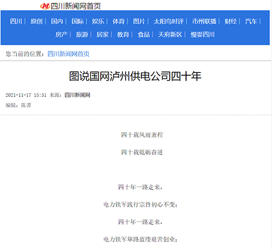Click article title 图说国网泸州供电公司四十年
The height and width of the screenshot is (250, 272).
[x=135, y=76]
